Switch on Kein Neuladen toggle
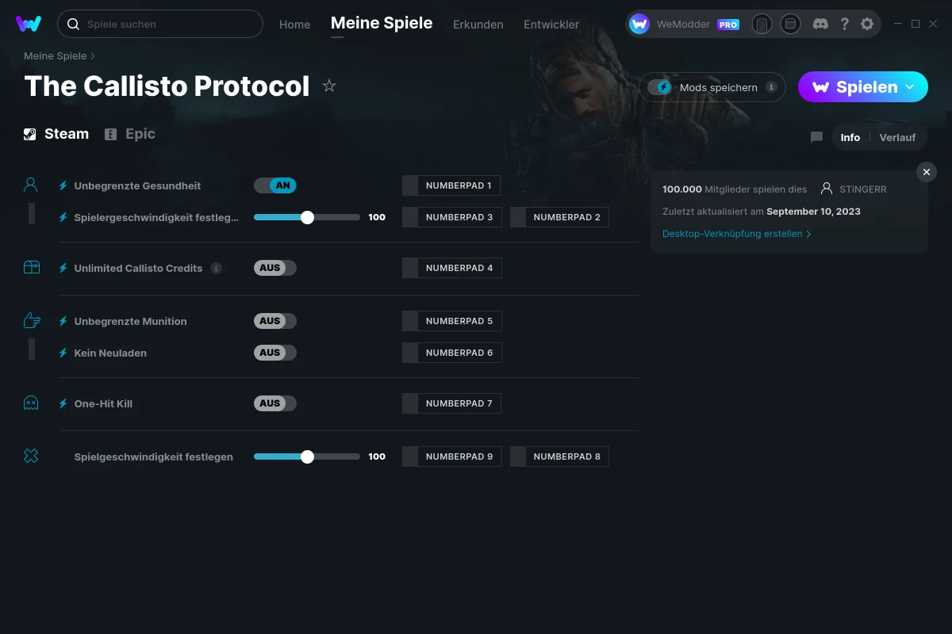This screenshot has height=634, width=952. tap(275, 353)
